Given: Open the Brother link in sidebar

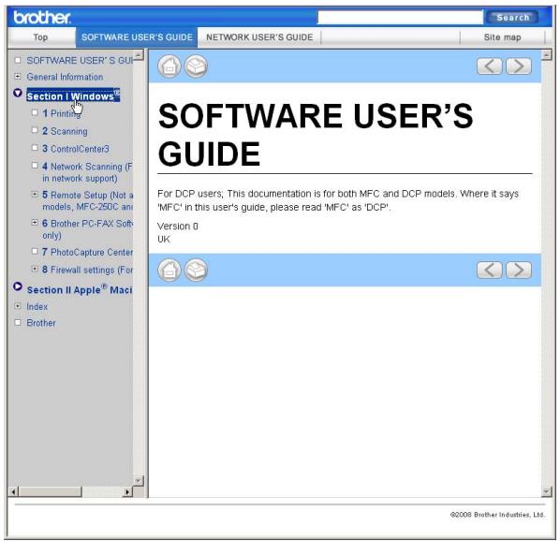Looking at the screenshot, I should point(41,323).
